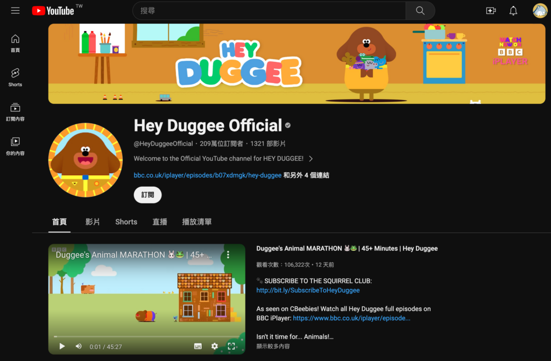Click in the 搜尋 search field

(269, 11)
